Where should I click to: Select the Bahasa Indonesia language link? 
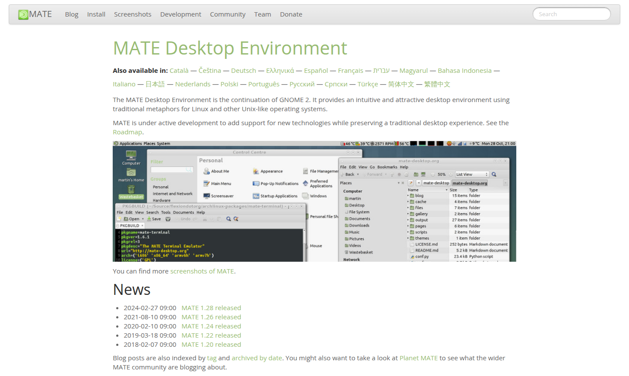[x=464, y=71]
